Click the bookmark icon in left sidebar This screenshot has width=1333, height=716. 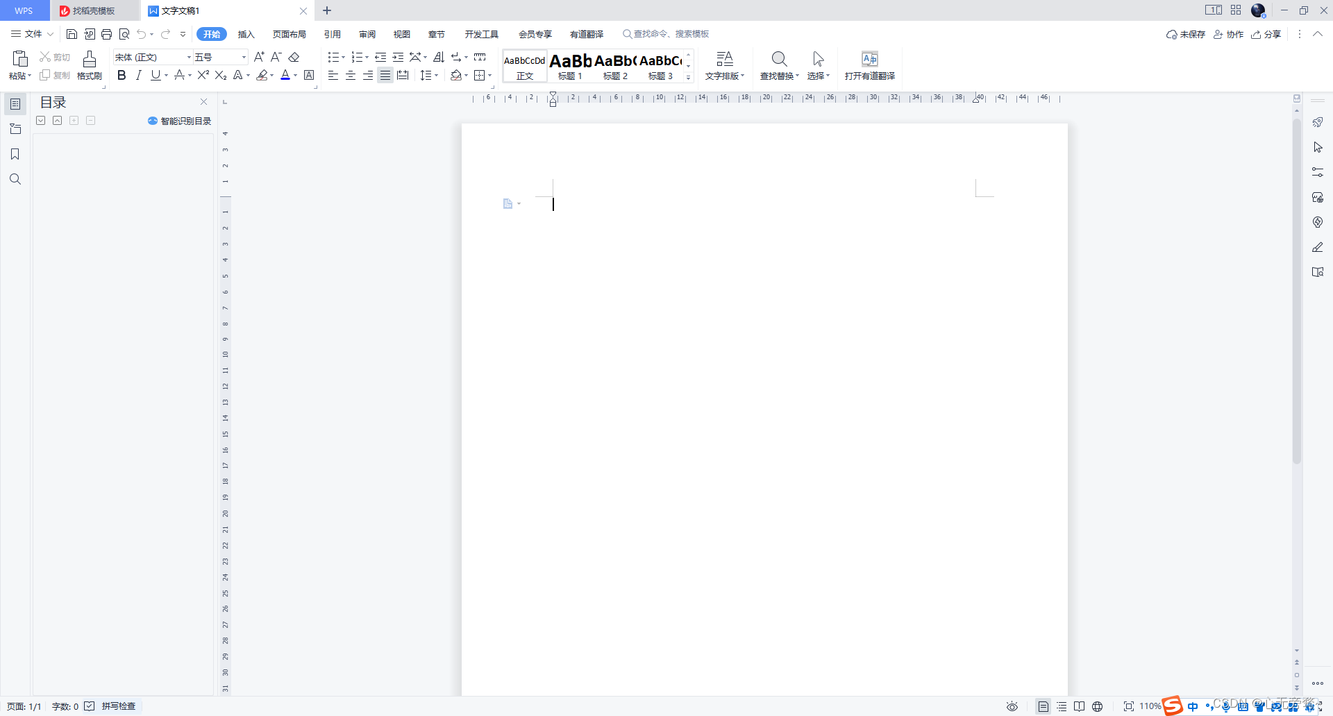tap(15, 154)
